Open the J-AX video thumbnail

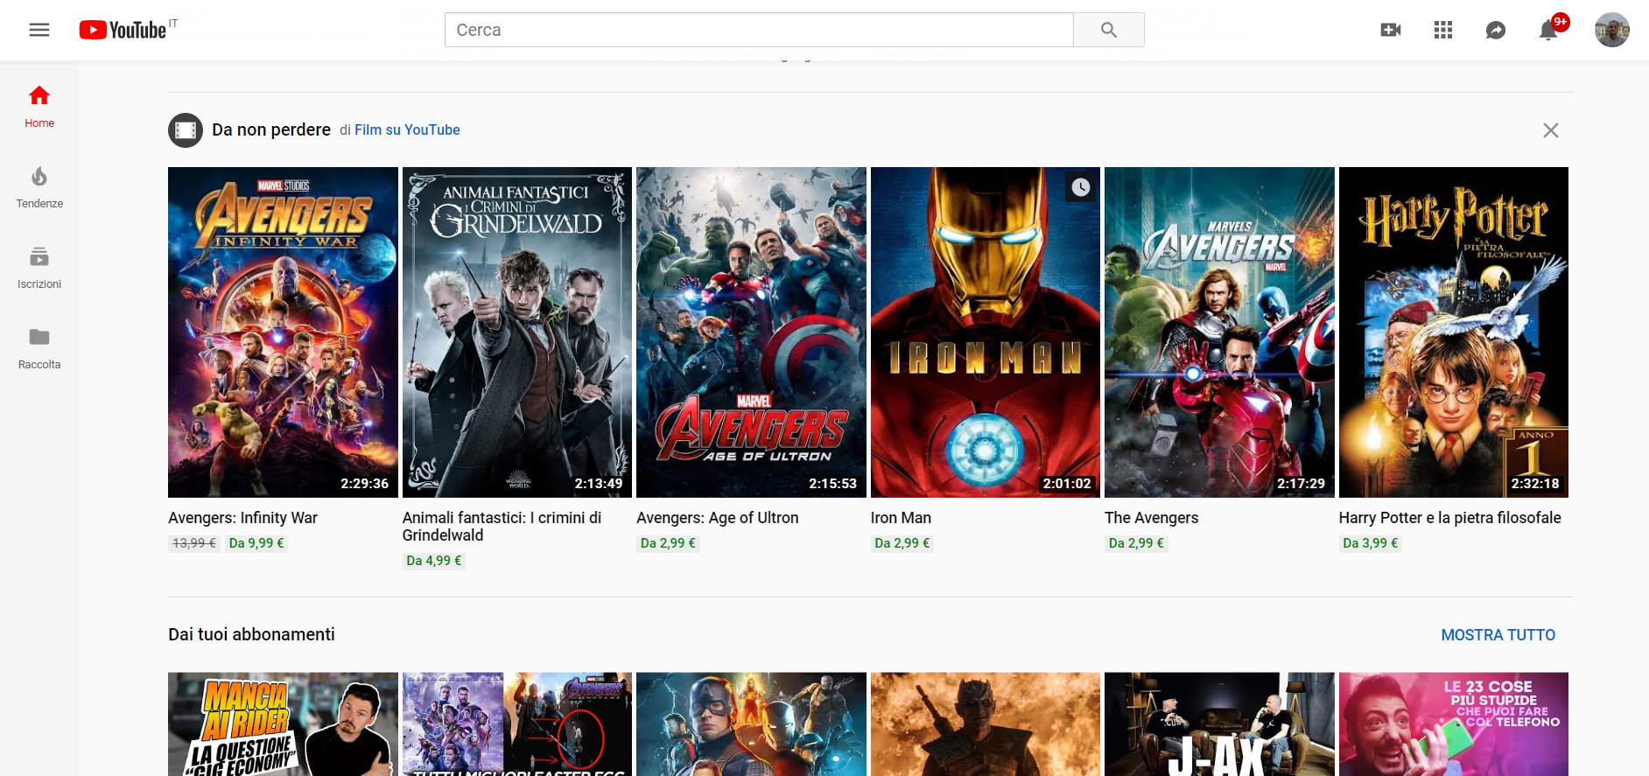point(1219,724)
